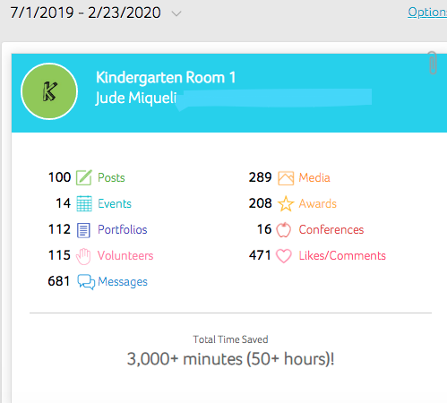Open the Volunteers link

pyautogui.click(x=125, y=256)
